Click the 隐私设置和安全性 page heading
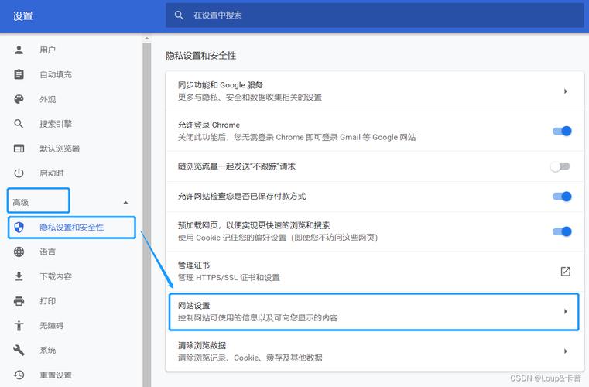The height and width of the screenshot is (387, 589). (x=201, y=56)
